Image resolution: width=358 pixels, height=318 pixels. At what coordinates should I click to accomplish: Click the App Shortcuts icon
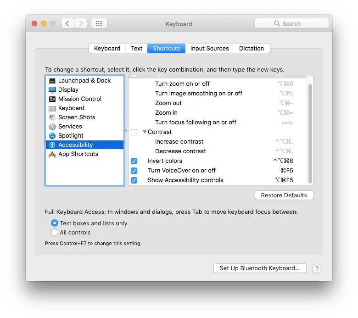pyautogui.click(x=52, y=154)
